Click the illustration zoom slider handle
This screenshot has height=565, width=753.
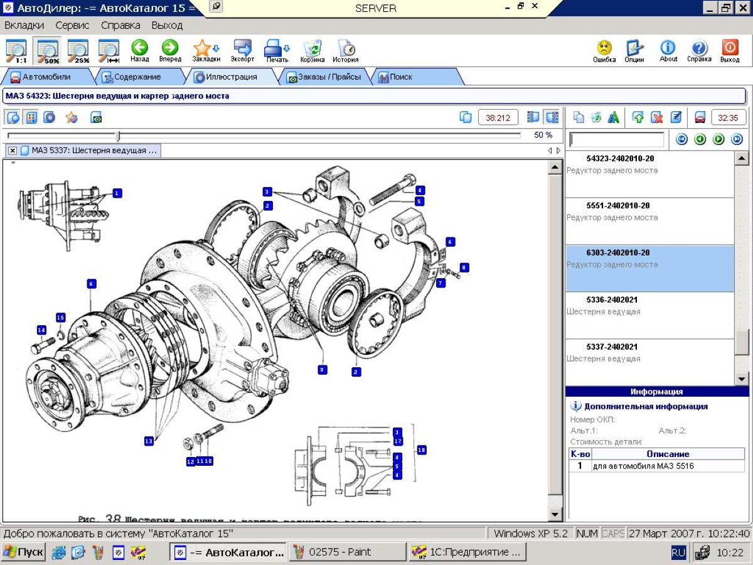click(117, 136)
